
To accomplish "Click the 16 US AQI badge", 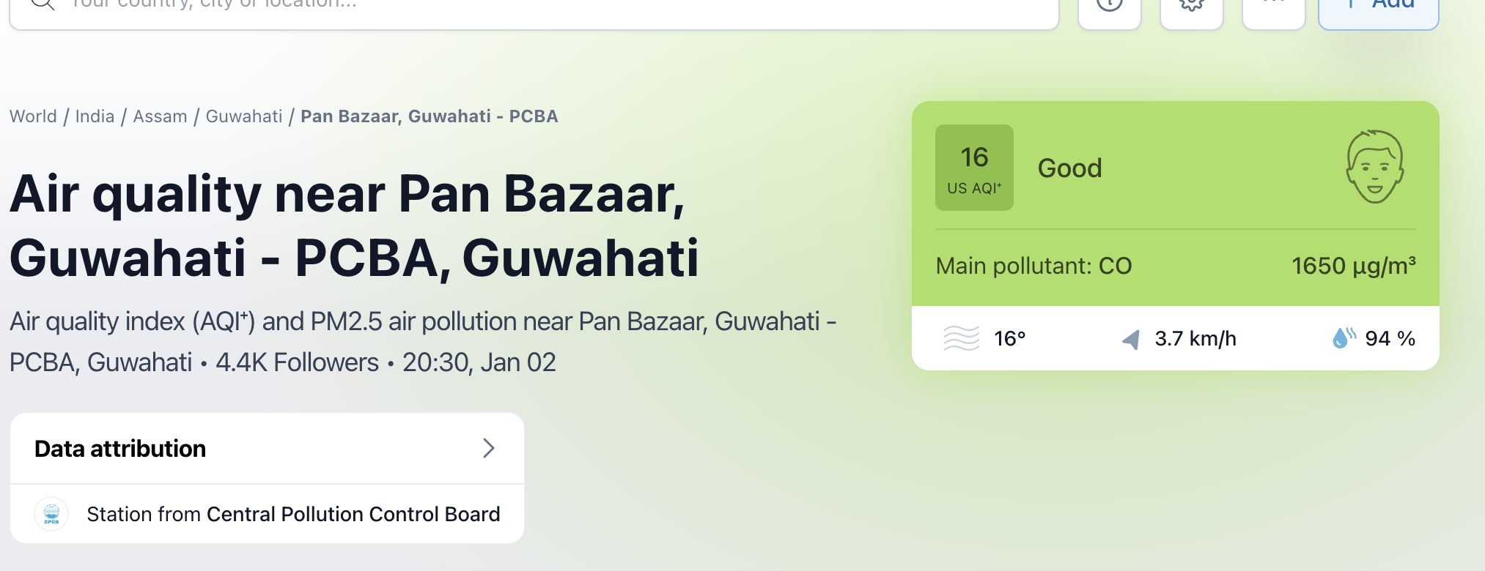I will (974, 168).
